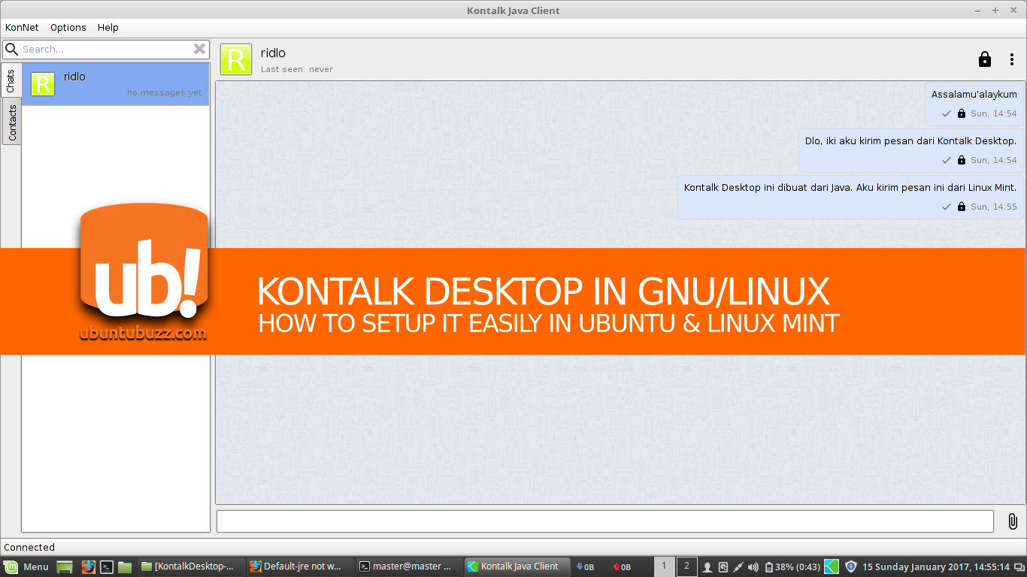Click lock icon on 'Dlo, iki aku' message
The height and width of the screenshot is (577, 1027).
pyautogui.click(x=961, y=160)
